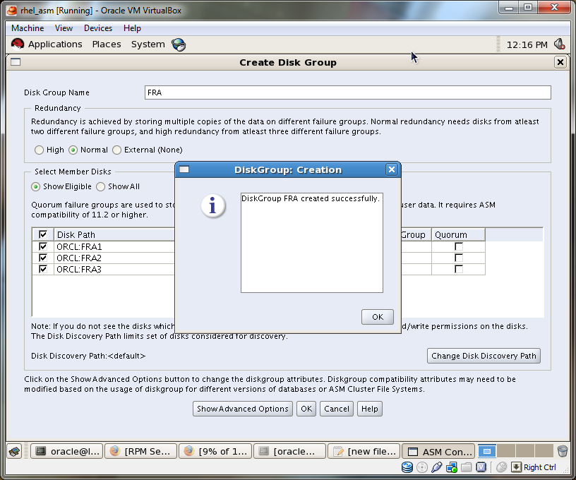The width and height of the screenshot is (576, 480).
Task: Open the USB devices status icon
Action: point(437,467)
